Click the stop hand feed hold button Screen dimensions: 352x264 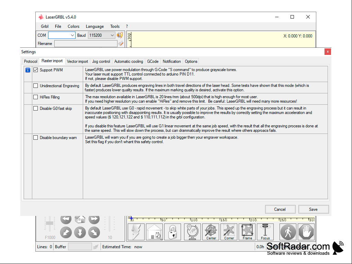point(306,232)
